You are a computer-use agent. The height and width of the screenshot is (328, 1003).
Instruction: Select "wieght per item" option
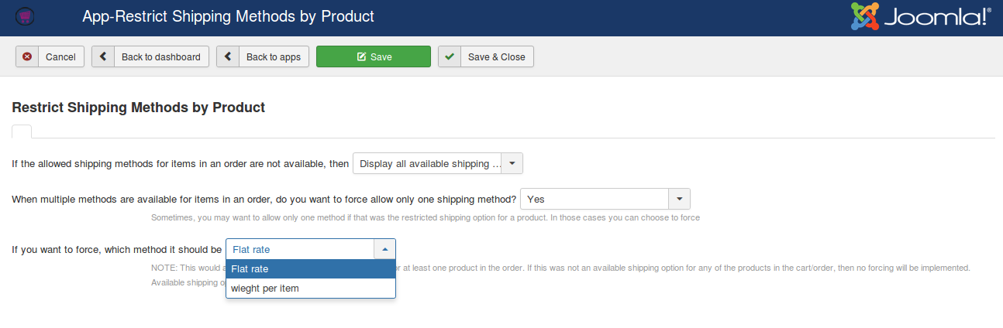click(x=311, y=289)
